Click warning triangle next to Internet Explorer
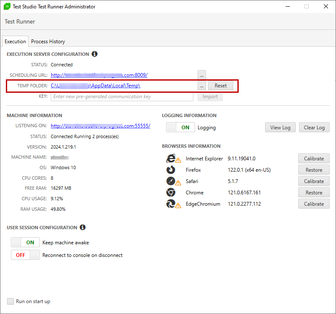 click(178, 160)
